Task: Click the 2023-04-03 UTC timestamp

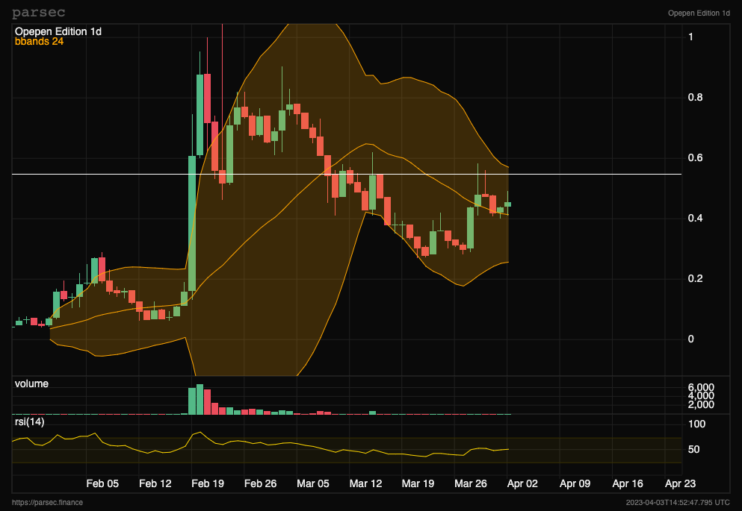Action: (678, 503)
